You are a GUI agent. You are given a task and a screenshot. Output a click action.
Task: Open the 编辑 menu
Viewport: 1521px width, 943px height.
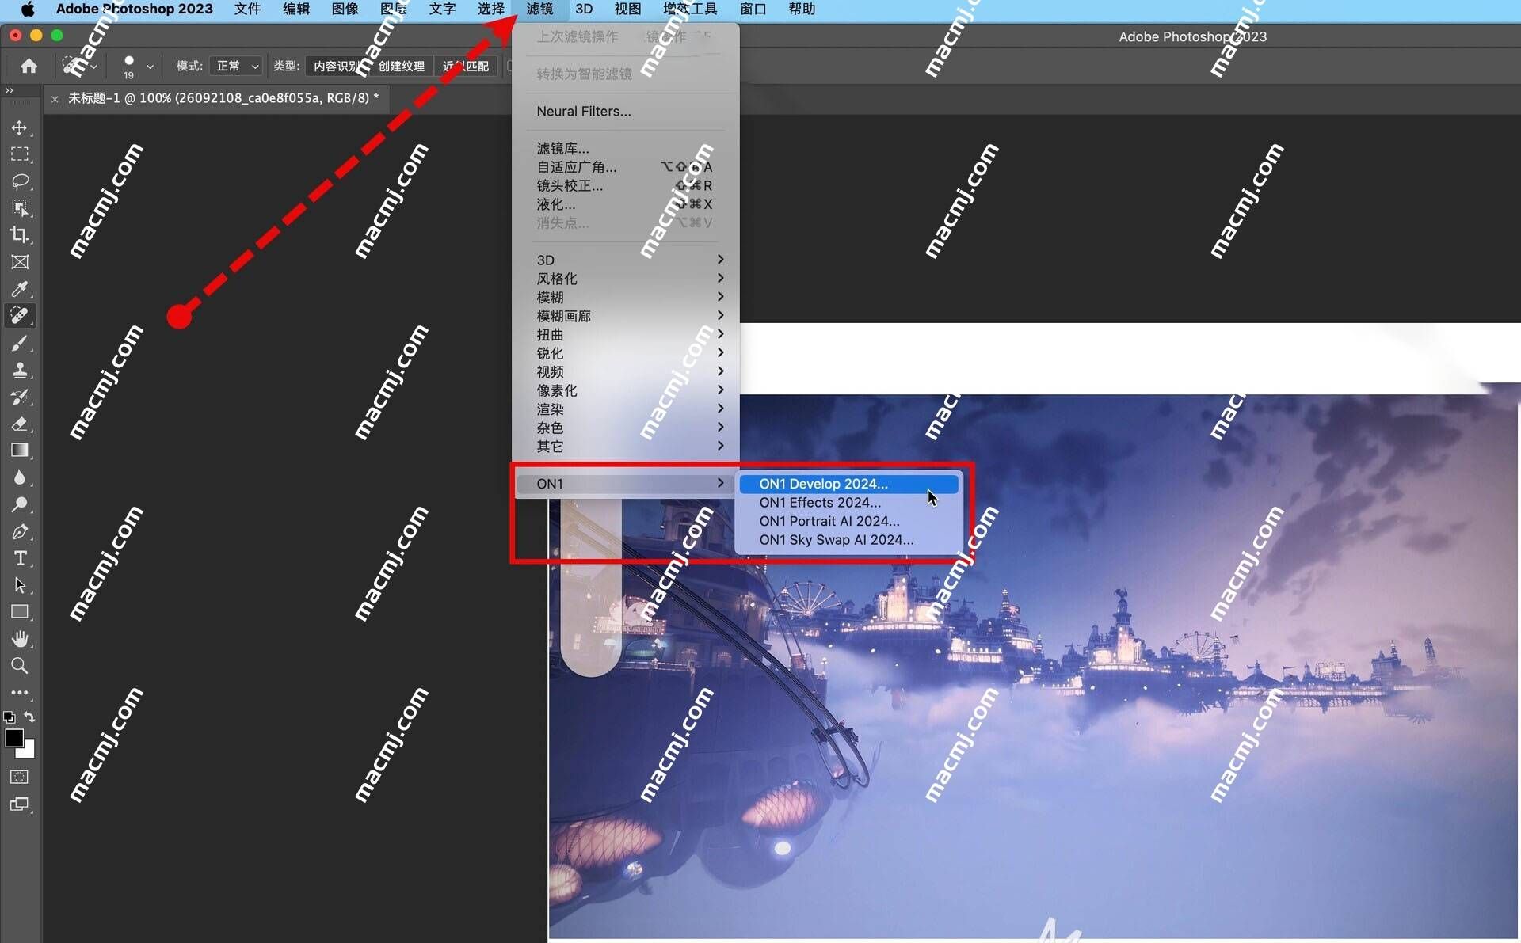tap(297, 10)
